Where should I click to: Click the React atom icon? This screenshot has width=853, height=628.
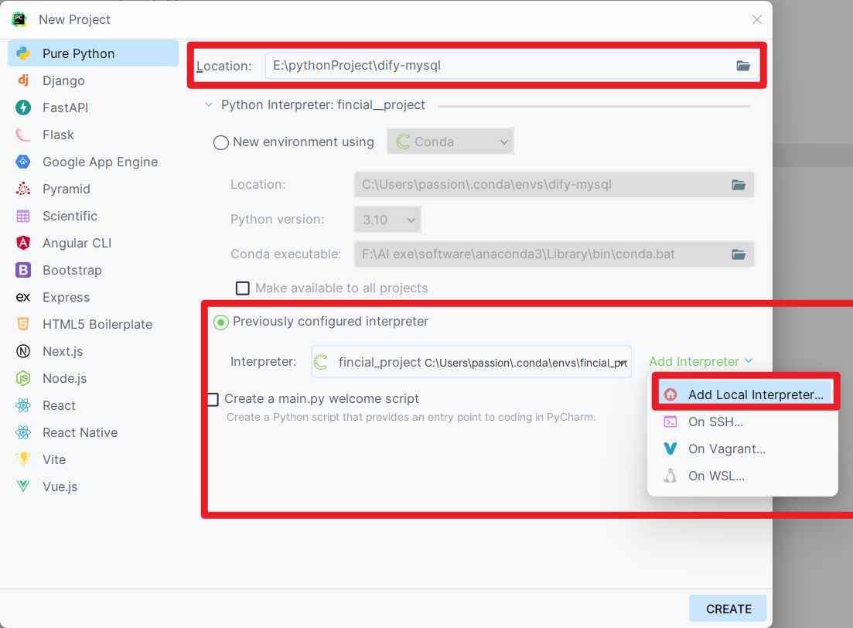[x=23, y=405]
